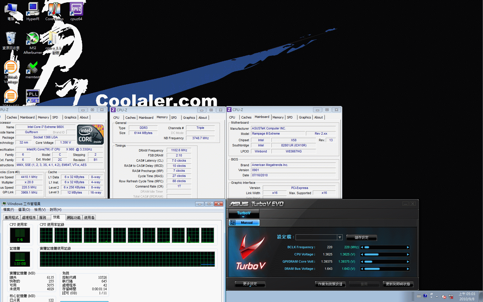Launch the Core Temp desktop icon
Image resolution: width=483 pixels, height=302 pixels.
click(54, 12)
